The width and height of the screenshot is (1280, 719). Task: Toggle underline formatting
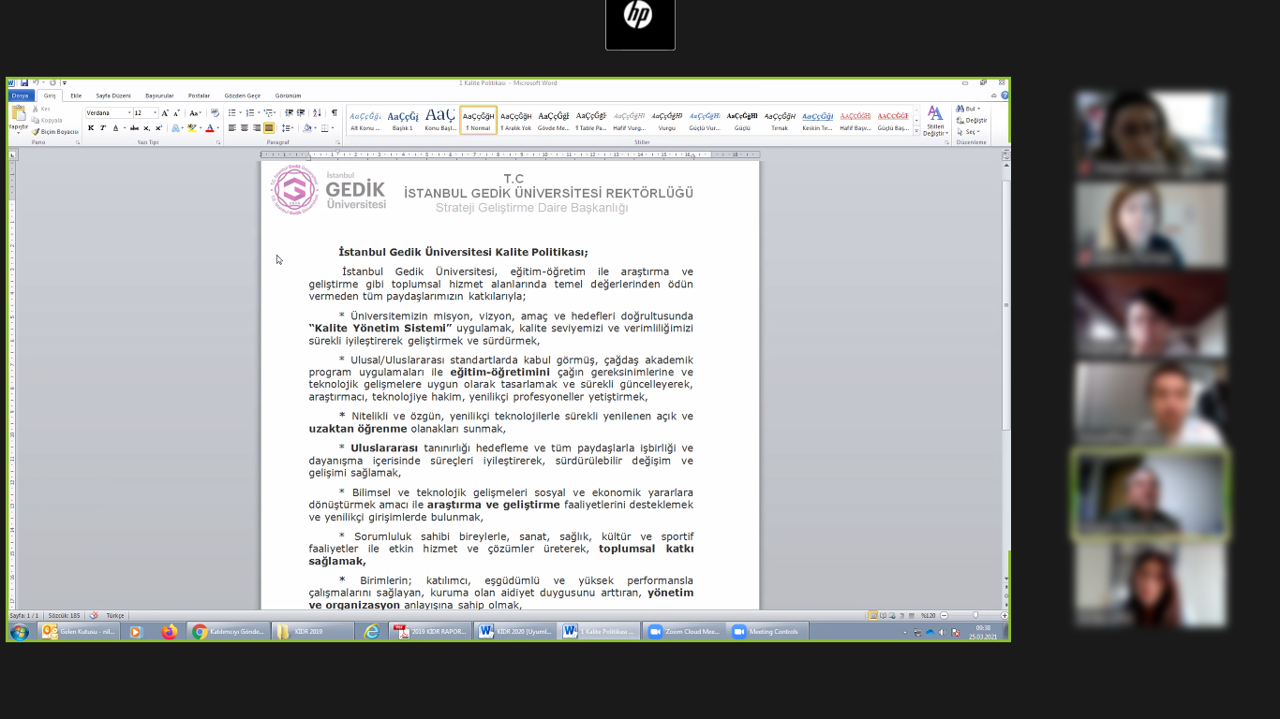click(116, 128)
